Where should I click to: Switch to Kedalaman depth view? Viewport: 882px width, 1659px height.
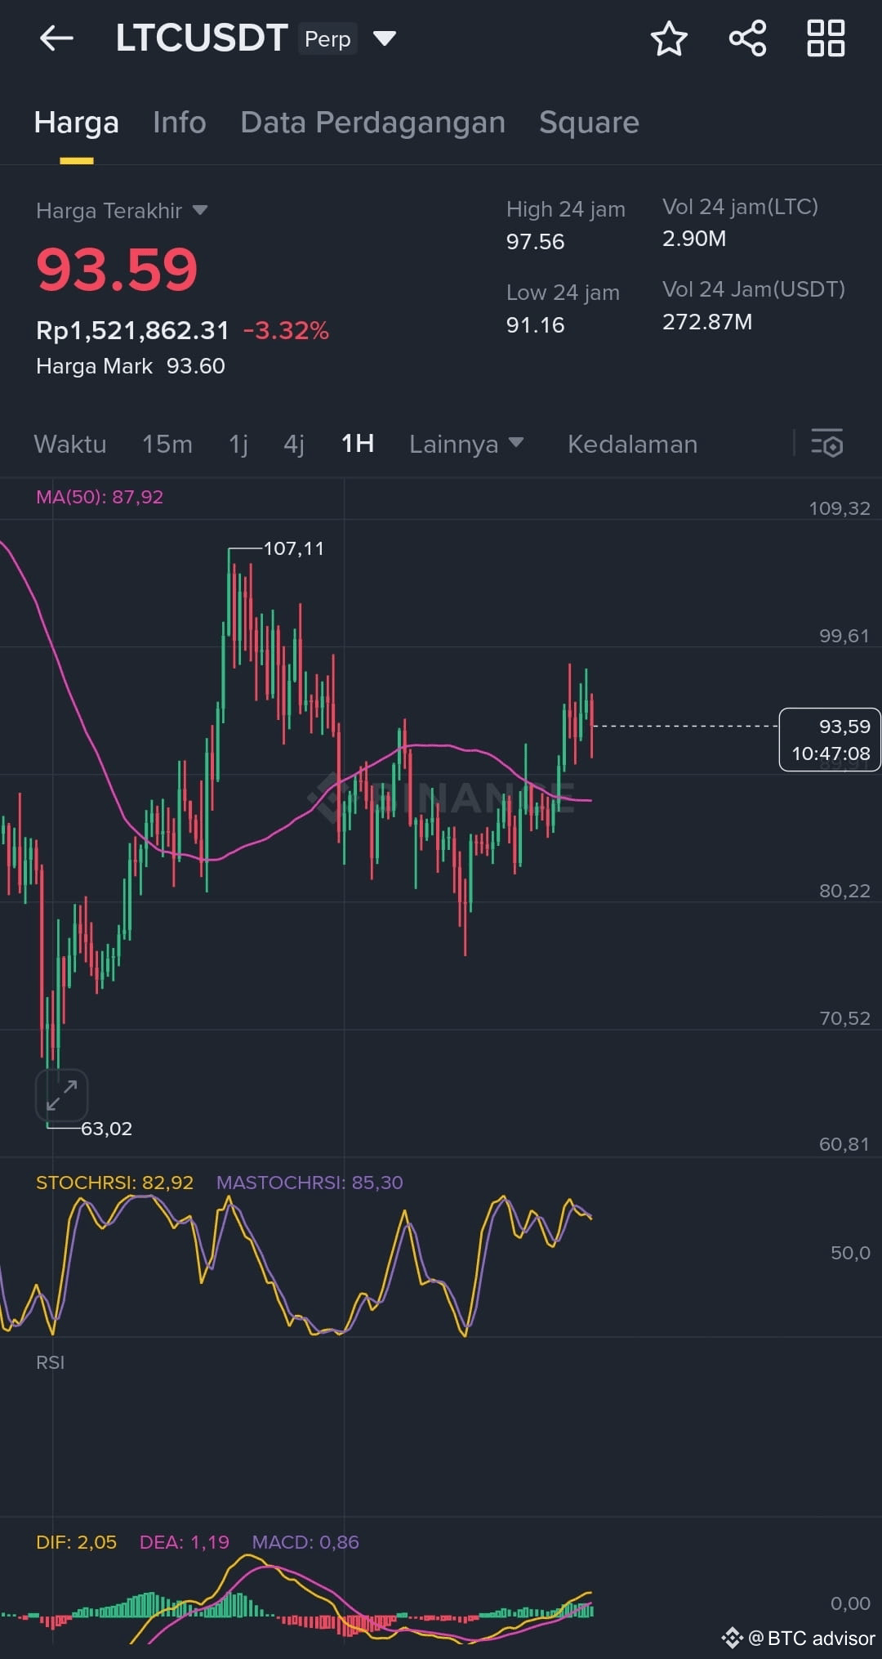coord(633,444)
